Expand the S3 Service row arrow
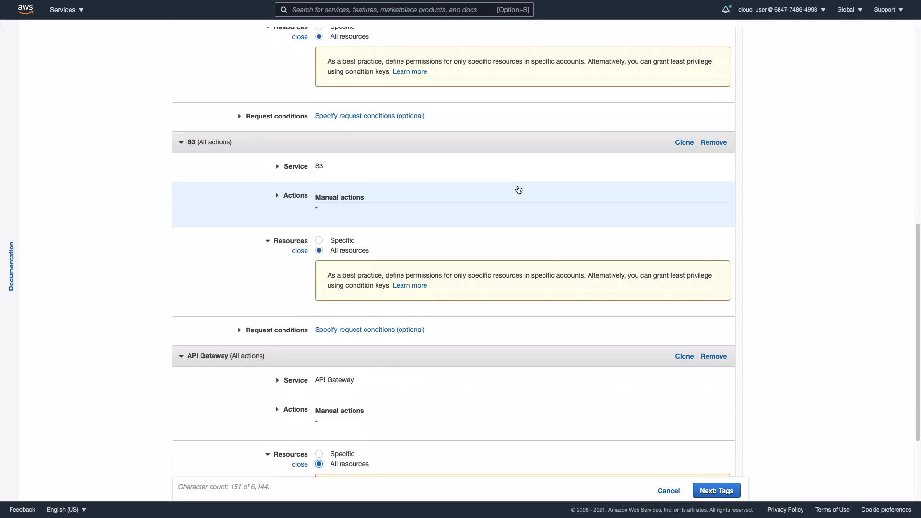This screenshot has height=518, width=921. tap(277, 166)
